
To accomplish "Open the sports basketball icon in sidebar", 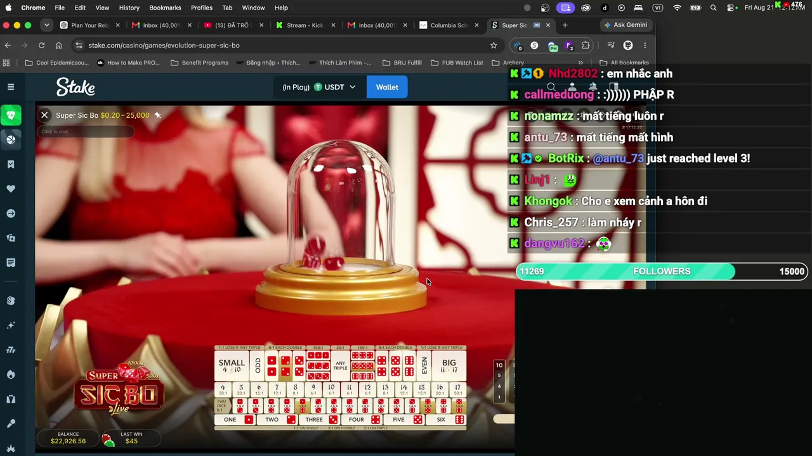I will (11, 140).
